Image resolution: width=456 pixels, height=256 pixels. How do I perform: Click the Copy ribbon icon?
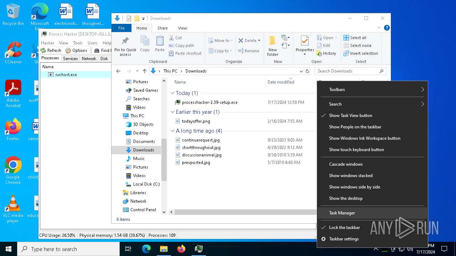click(x=145, y=44)
